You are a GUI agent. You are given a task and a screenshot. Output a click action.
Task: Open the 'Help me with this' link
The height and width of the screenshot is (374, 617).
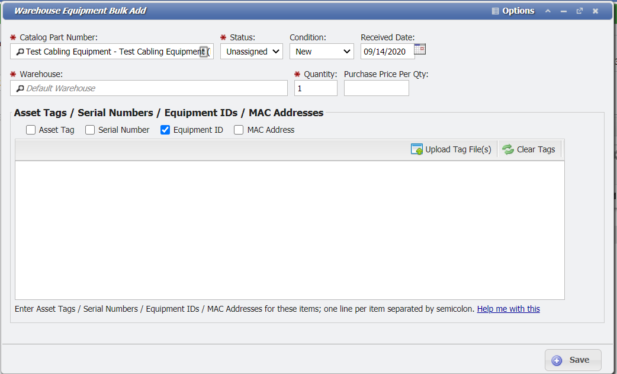(x=508, y=308)
